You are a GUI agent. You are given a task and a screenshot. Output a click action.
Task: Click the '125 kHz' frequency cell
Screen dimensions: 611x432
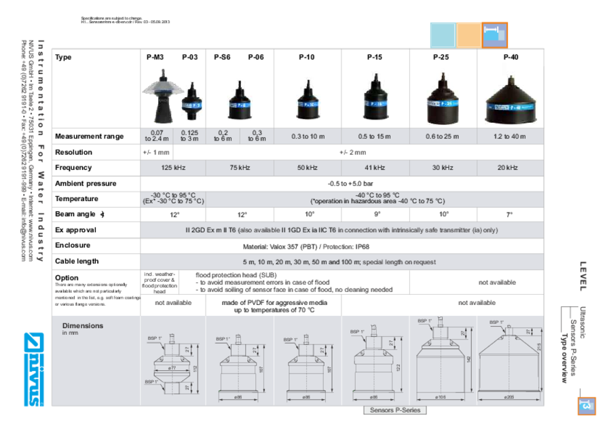click(173, 168)
